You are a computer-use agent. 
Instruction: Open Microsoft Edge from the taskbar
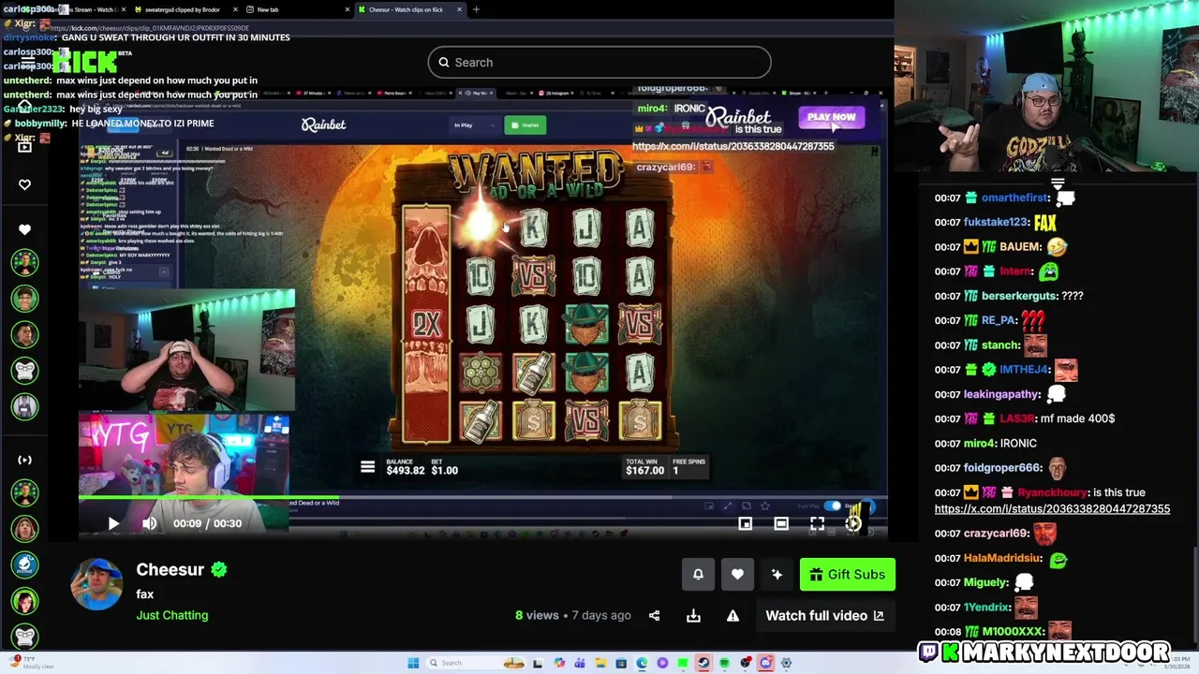click(642, 663)
